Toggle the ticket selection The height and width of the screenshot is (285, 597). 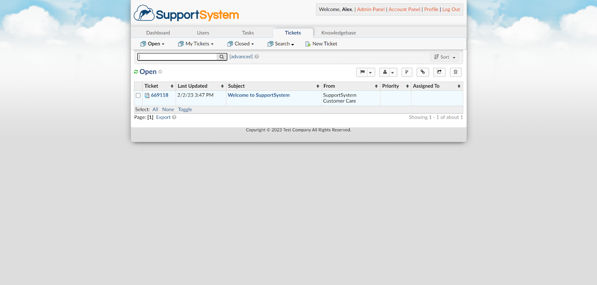pyautogui.click(x=185, y=109)
